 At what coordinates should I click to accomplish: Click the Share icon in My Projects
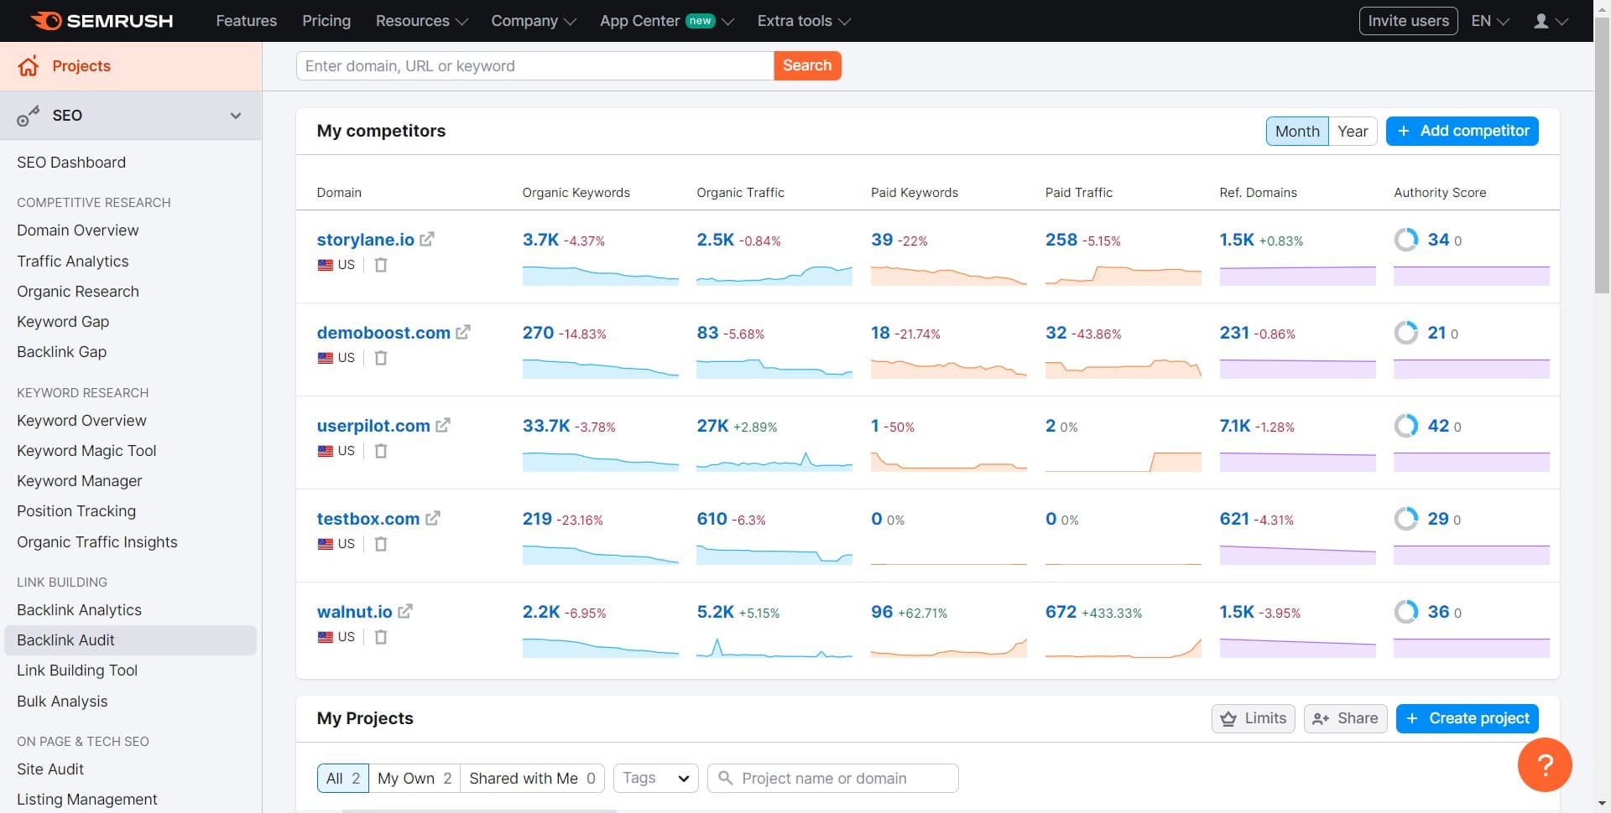1322,718
